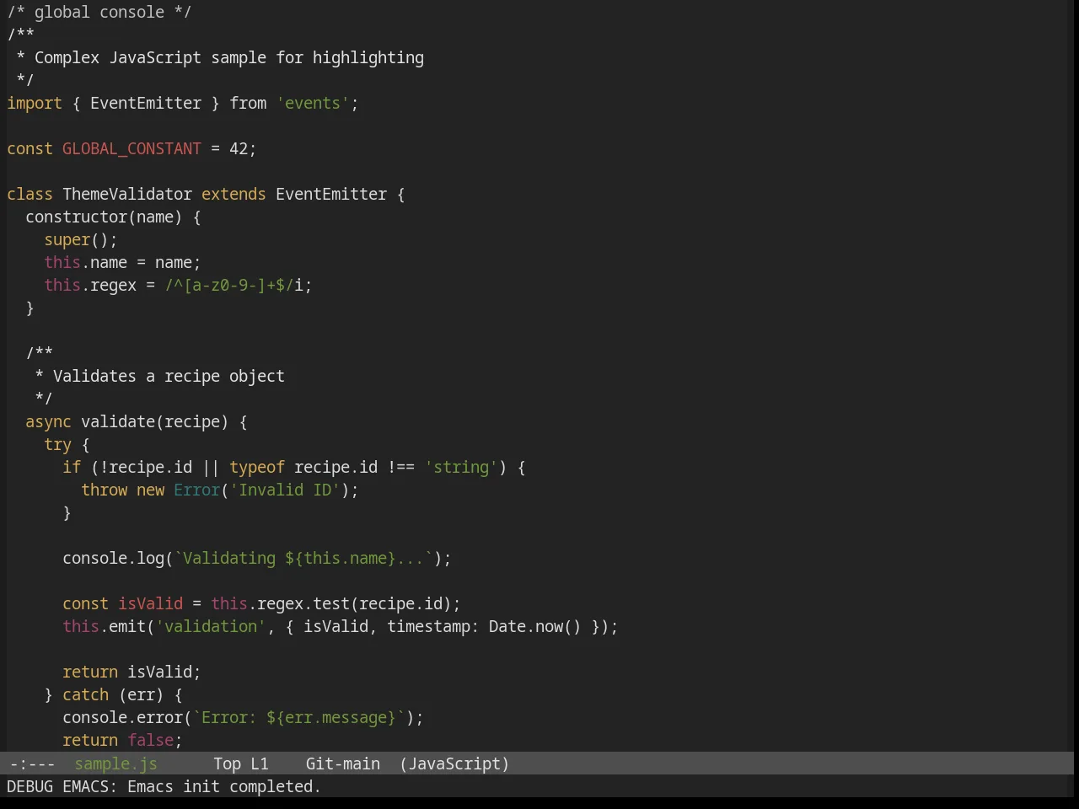Click the L1 line number indicator
1079x809 pixels.
(x=259, y=764)
